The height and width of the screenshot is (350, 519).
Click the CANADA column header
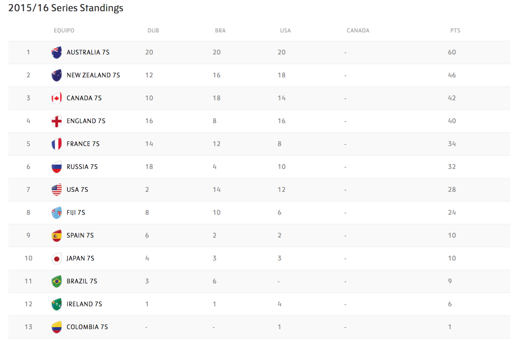pos(358,30)
